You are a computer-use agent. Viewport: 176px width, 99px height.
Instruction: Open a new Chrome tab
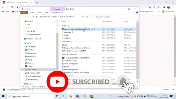pyautogui.click(x=37, y=2)
